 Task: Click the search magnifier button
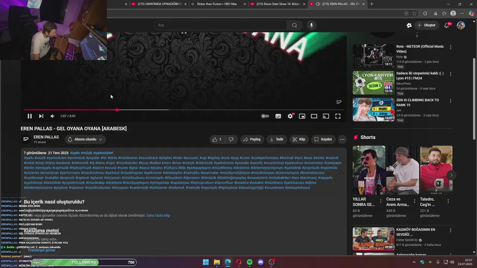coord(294,25)
